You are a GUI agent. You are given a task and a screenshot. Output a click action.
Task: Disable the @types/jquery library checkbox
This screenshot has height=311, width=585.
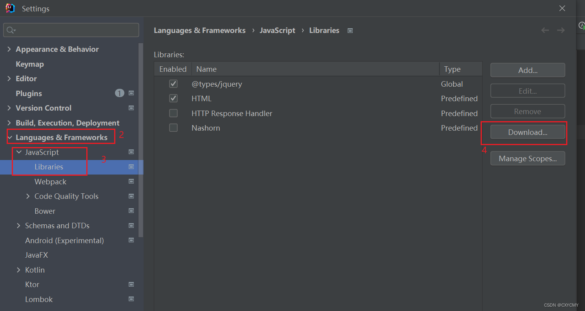pos(173,84)
